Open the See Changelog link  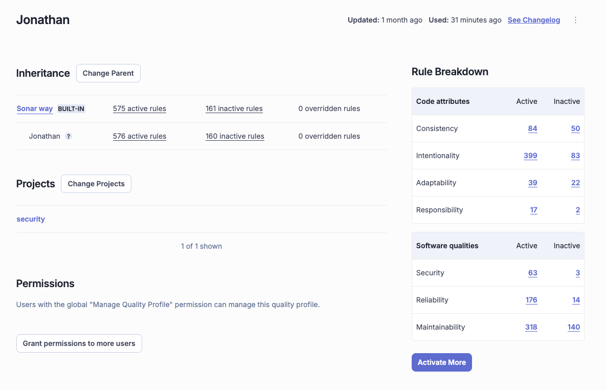[533, 20]
